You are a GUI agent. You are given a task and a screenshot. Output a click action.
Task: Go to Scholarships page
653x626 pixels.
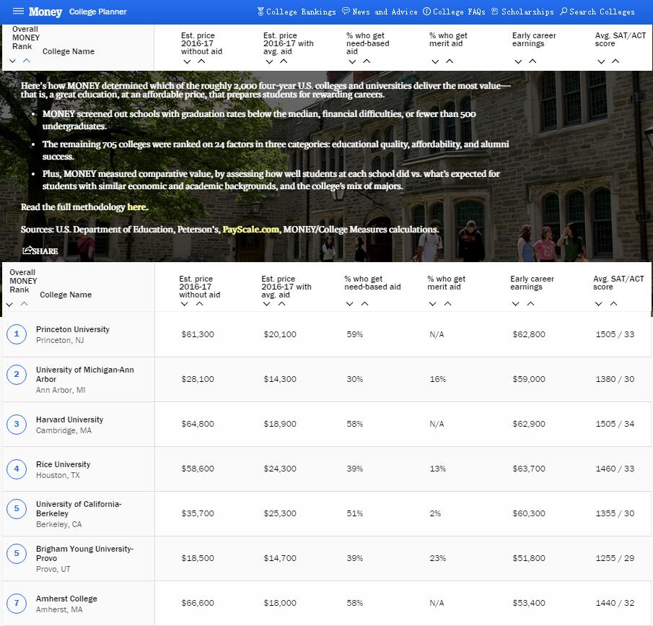click(x=522, y=12)
